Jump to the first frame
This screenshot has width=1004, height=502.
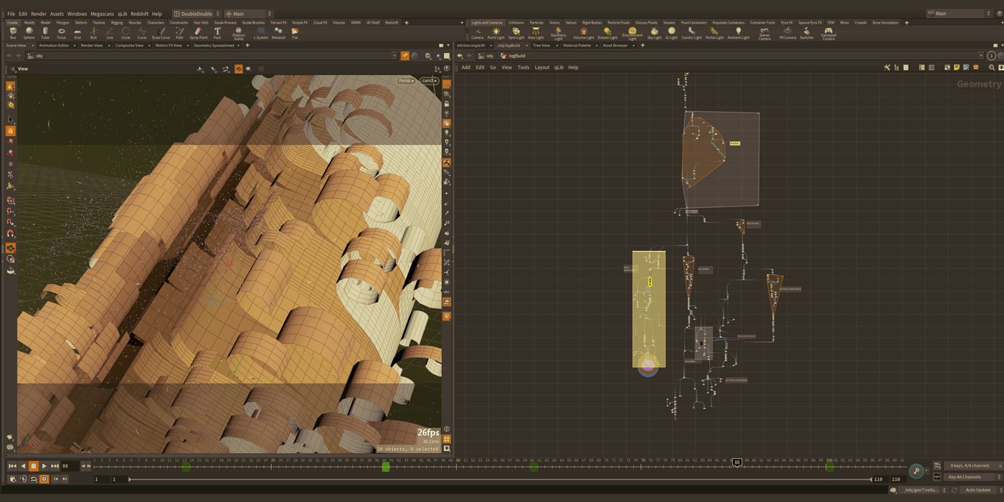pyautogui.click(x=12, y=466)
